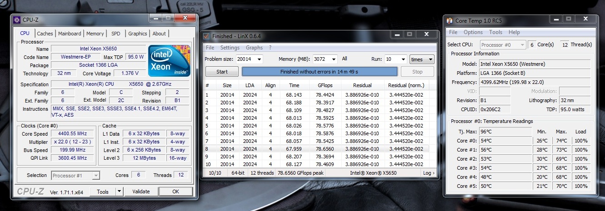Select the CPU tab in CPU-Z

click(x=25, y=33)
